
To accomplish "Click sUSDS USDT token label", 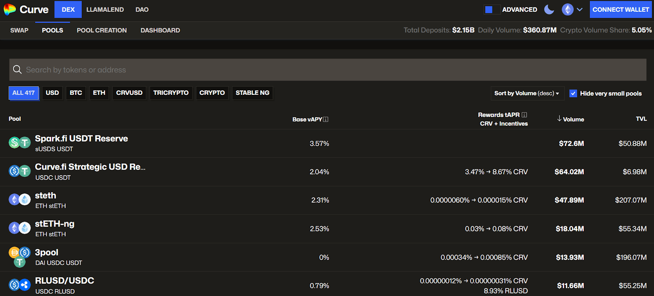I will tap(54, 149).
